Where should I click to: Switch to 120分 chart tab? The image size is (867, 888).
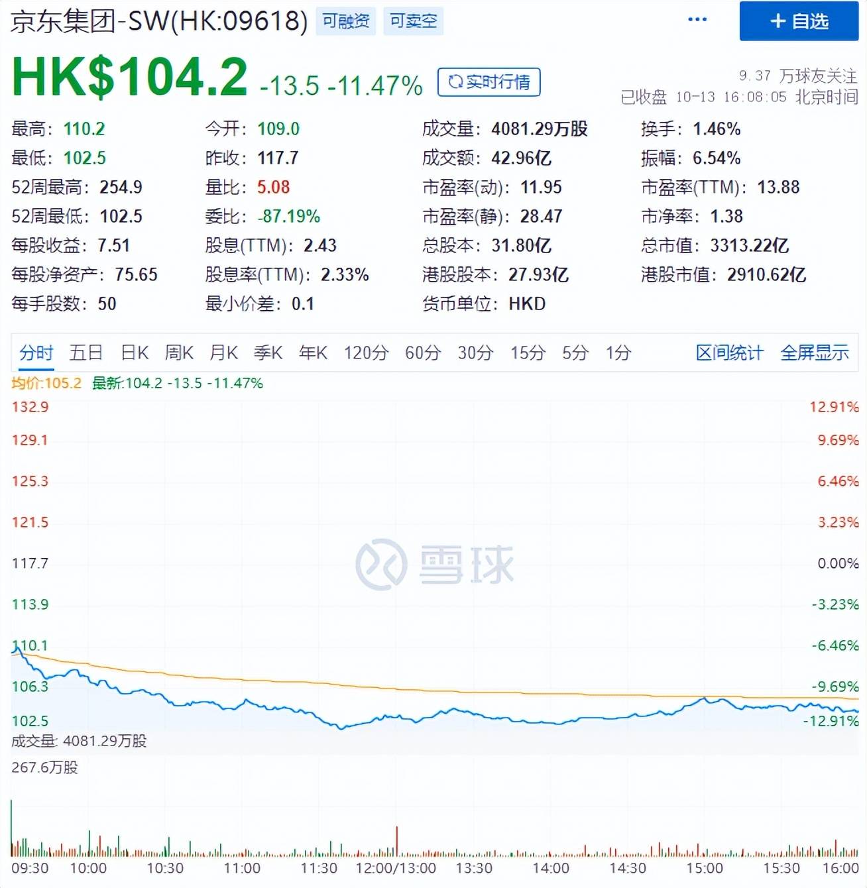point(366,353)
